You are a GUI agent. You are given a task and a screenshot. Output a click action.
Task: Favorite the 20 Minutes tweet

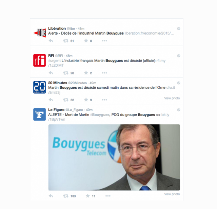coord(86,100)
